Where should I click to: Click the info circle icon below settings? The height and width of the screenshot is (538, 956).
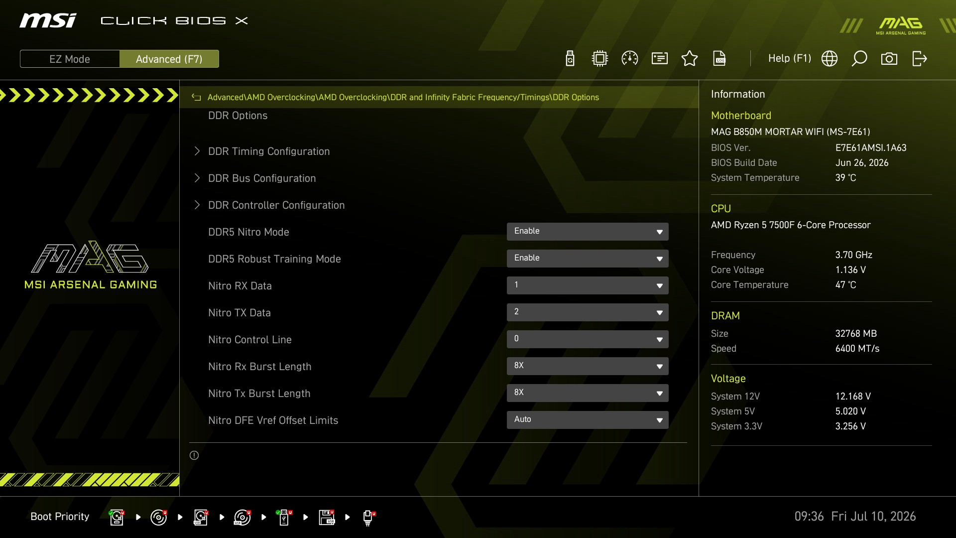tap(194, 455)
